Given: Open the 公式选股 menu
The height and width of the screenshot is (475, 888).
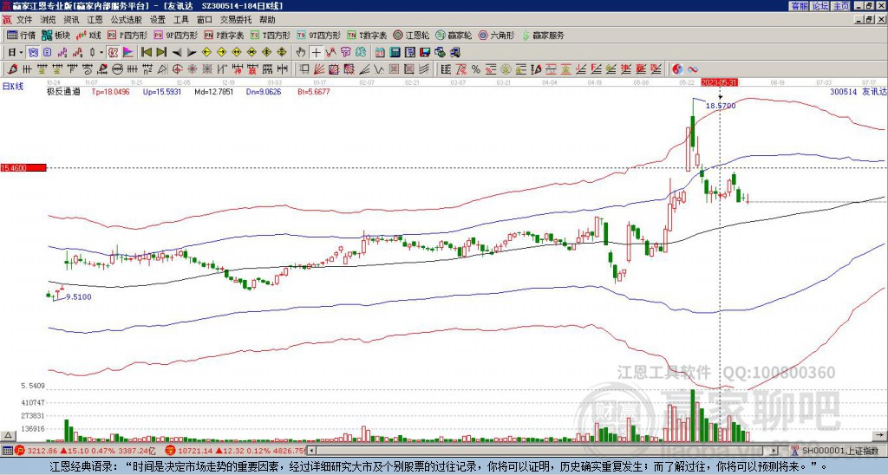Looking at the screenshot, I should pos(126,20).
